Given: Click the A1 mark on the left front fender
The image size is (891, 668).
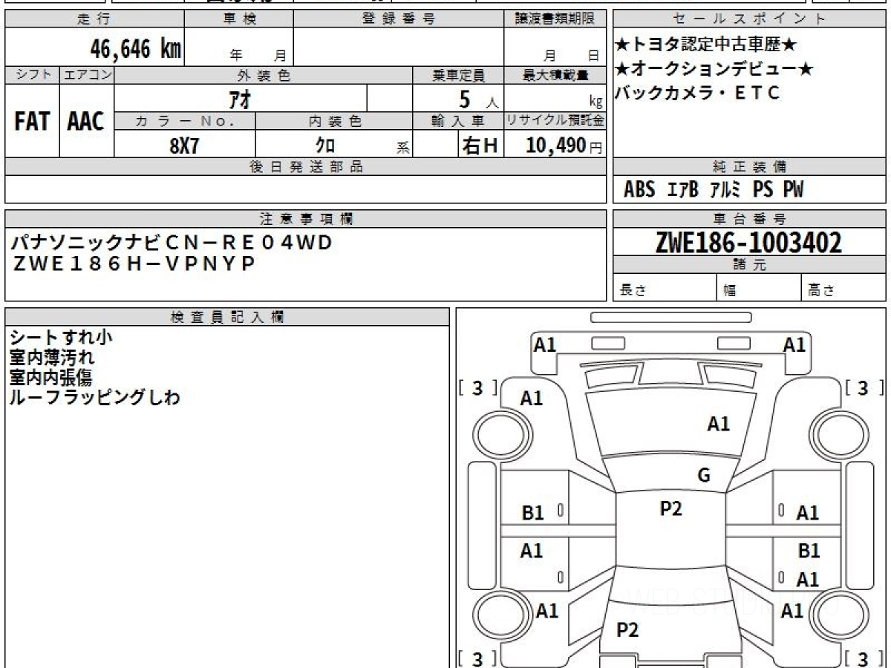Looking at the screenshot, I should click(531, 399).
